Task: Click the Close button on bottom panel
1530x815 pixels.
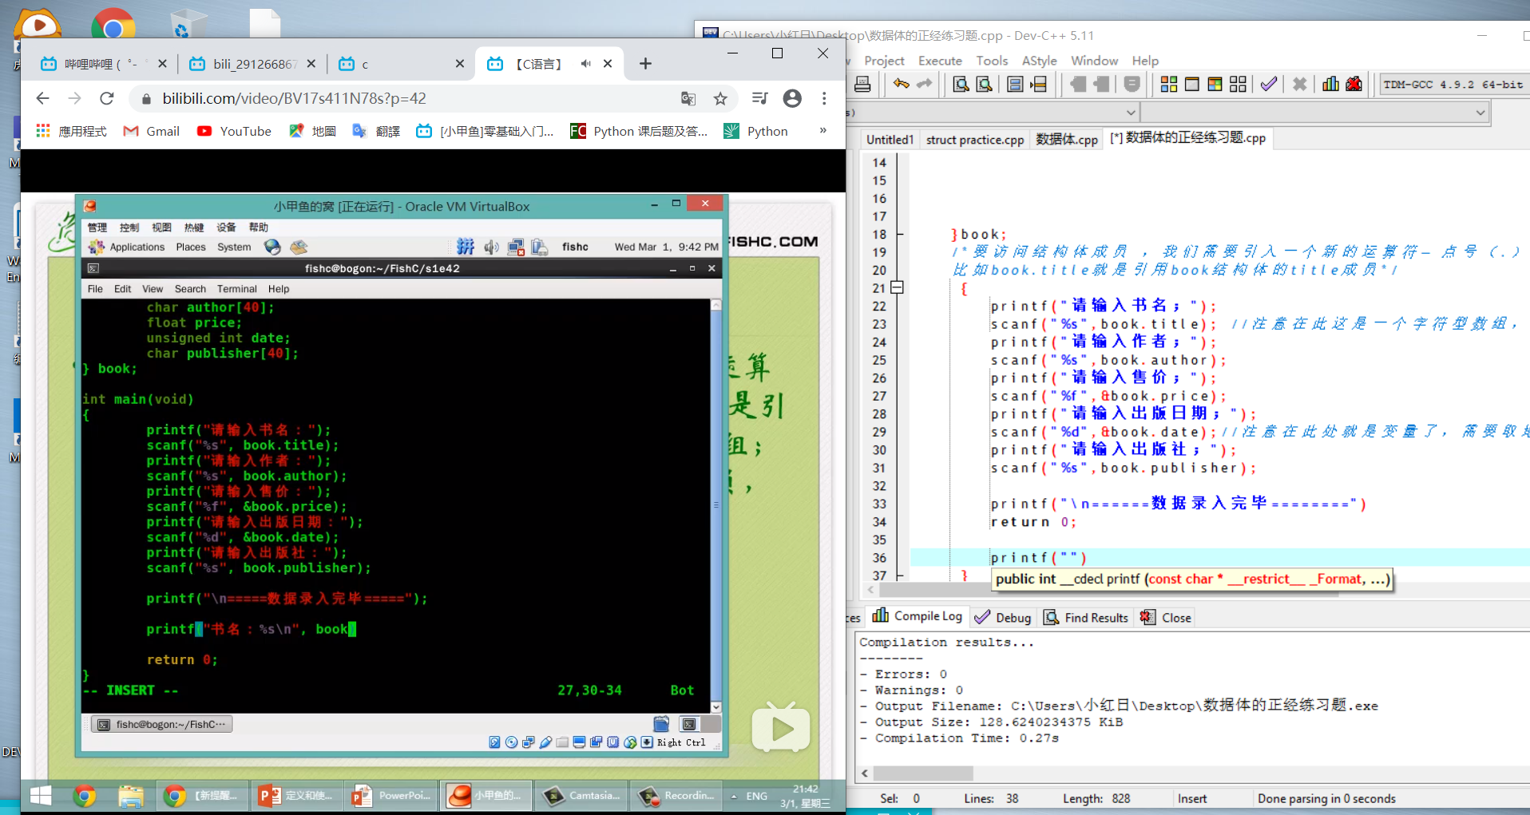Action: click(1166, 617)
